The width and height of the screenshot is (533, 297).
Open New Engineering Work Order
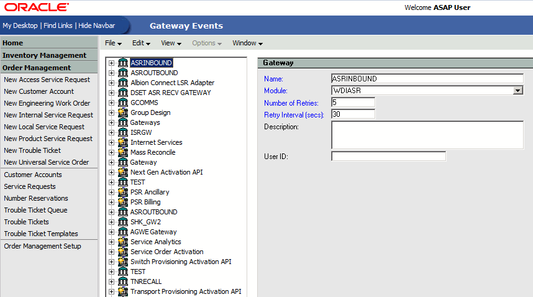[47, 103]
